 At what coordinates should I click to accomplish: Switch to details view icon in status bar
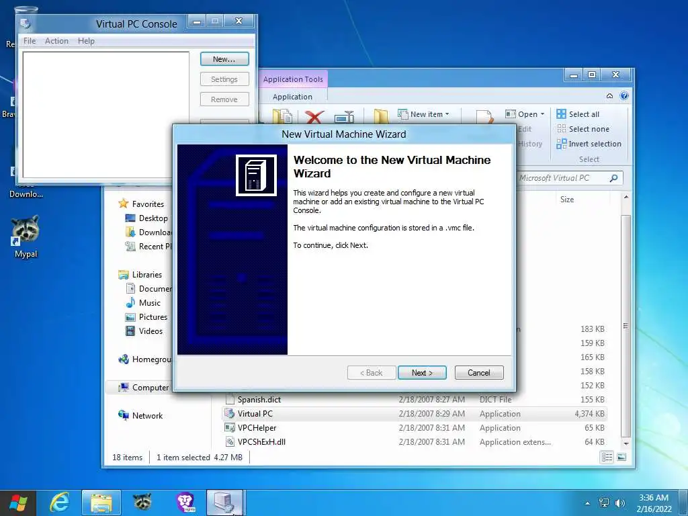click(x=607, y=457)
